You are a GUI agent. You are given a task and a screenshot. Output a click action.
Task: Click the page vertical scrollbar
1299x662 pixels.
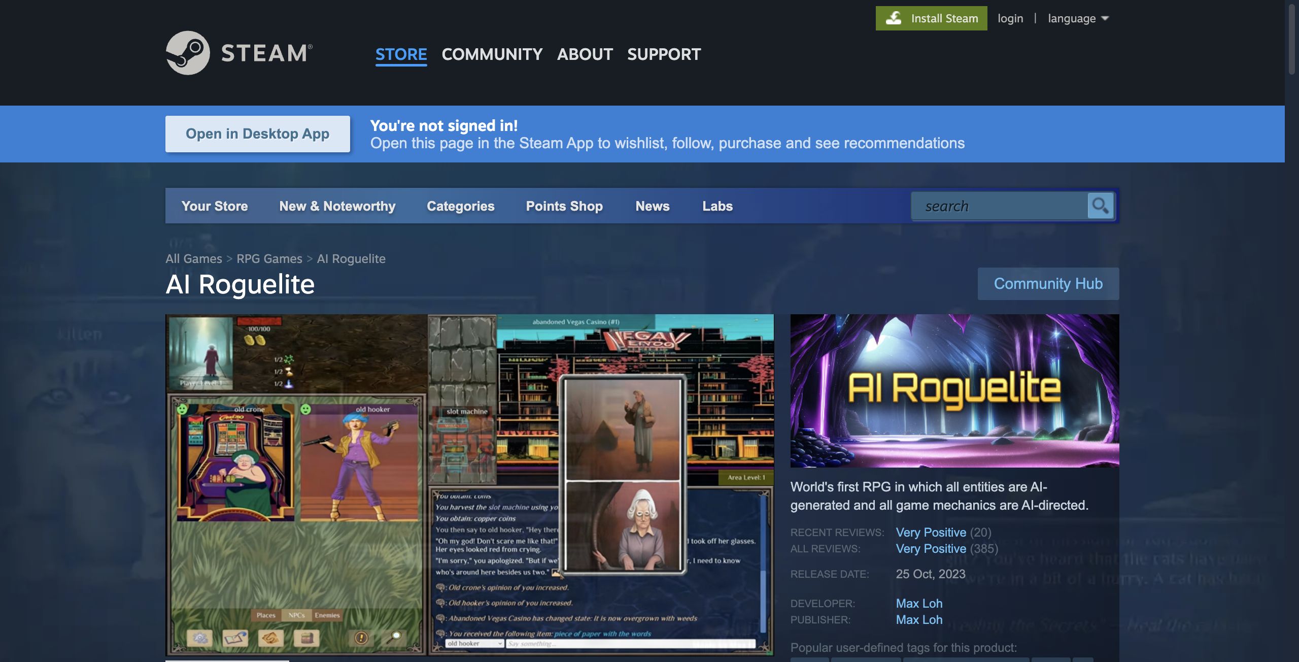pos(1292,39)
